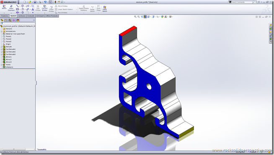This screenshot has height=155, width=274.
Task: Open the Select tool dropdown arrow
Action: coord(53,2)
